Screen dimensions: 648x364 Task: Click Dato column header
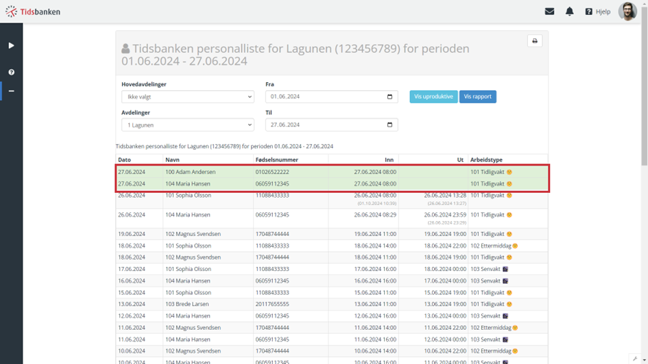point(124,160)
